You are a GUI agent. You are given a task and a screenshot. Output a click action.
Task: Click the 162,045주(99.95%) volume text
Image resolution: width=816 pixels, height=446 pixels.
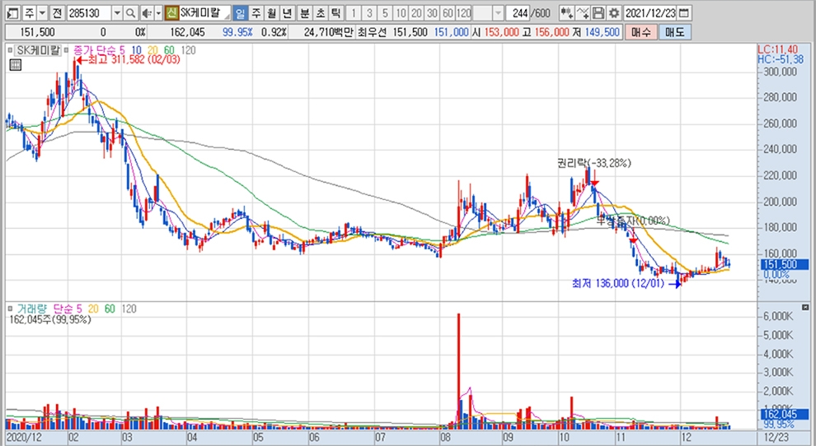(50, 319)
